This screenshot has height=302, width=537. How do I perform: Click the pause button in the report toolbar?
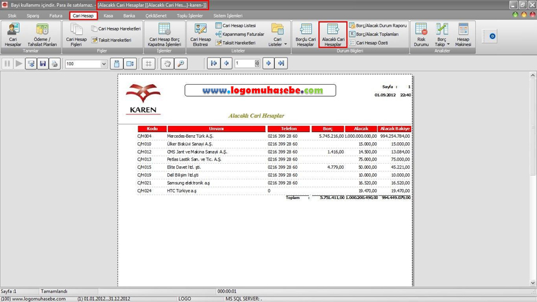pos(7,64)
